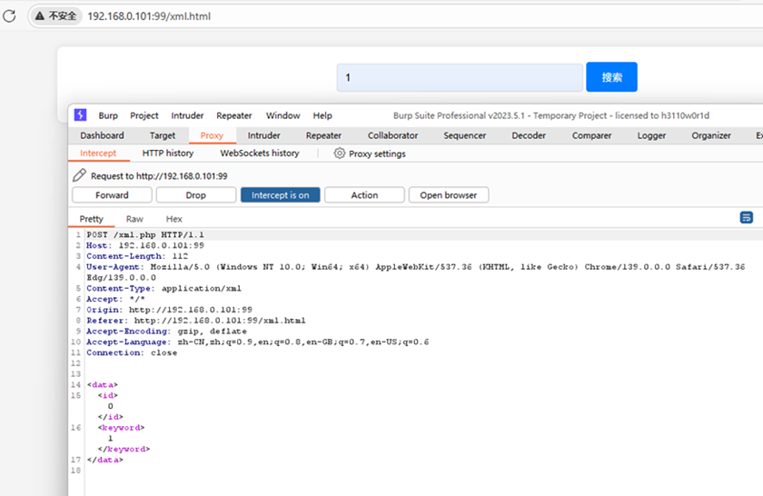
Task: Open the Intruder menu in menu bar
Action: point(187,115)
